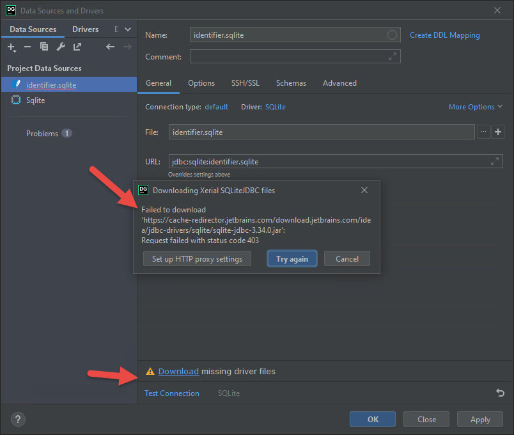This screenshot has width=514, height=435.
Task: Revert changes with the undo arrow icon
Action: [500, 393]
